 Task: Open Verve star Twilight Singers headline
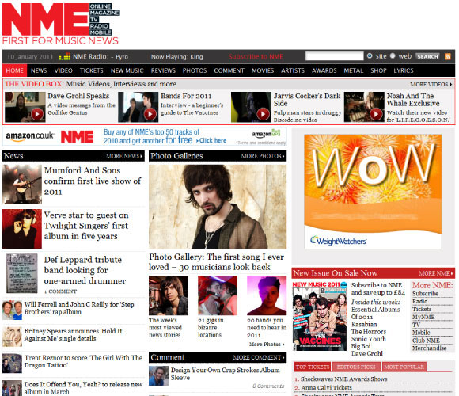(x=86, y=226)
